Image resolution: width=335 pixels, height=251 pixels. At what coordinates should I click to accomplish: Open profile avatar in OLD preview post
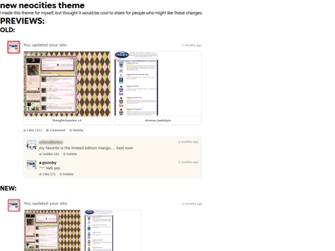[14, 47]
